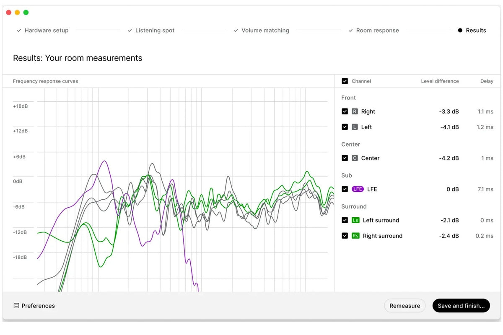503x335 pixels.
Task: Click the Surround group label
Action: [x=354, y=206]
